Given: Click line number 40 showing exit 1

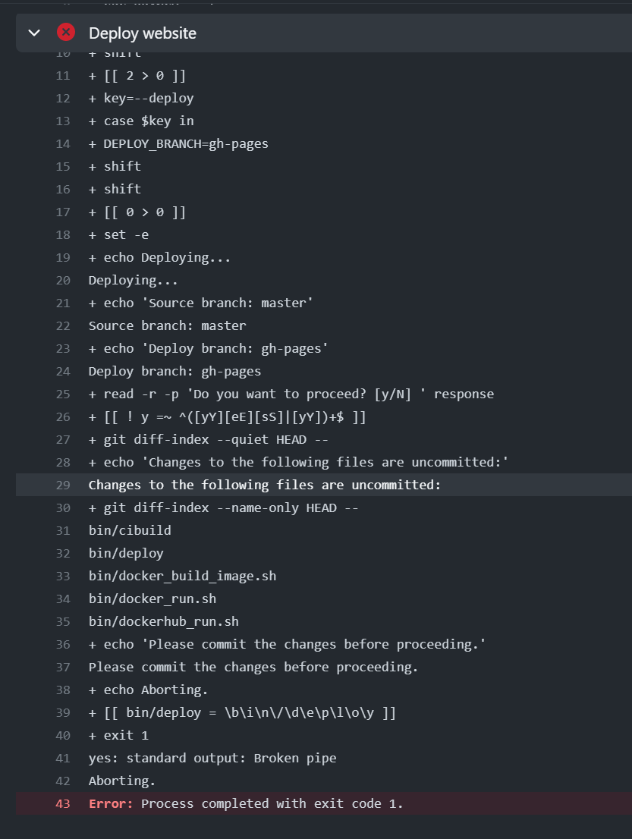Looking at the screenshot, I should click(x=62, y=735).
